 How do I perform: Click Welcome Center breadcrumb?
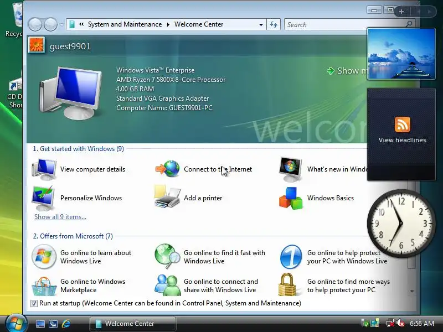click(199, 24)
